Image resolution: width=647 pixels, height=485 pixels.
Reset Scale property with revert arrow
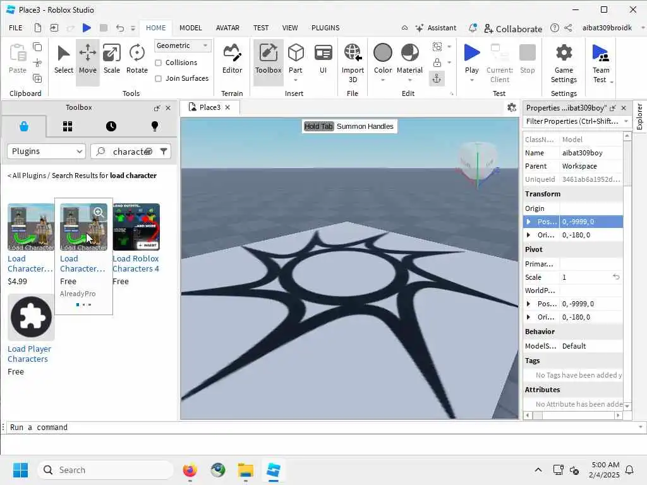616,277
